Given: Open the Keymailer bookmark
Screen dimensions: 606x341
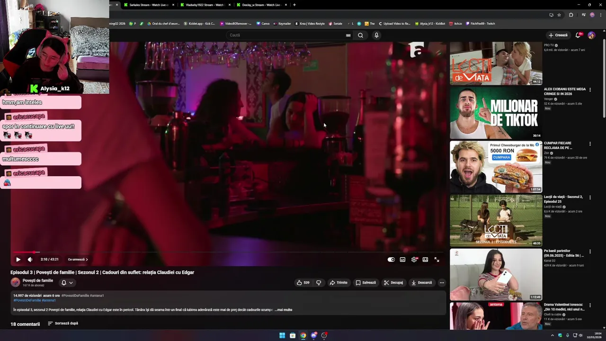Looking at the screenshot, I should [282, 23].
